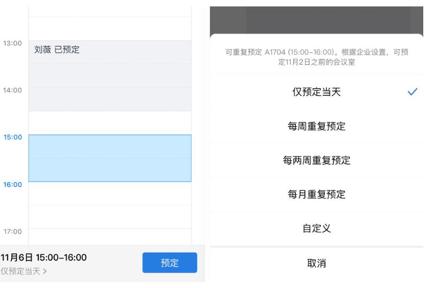Image resolution: width=427 pixels, height=288 pixels.
Task: Select 每月重复预定 option
Action: point(316,194)
